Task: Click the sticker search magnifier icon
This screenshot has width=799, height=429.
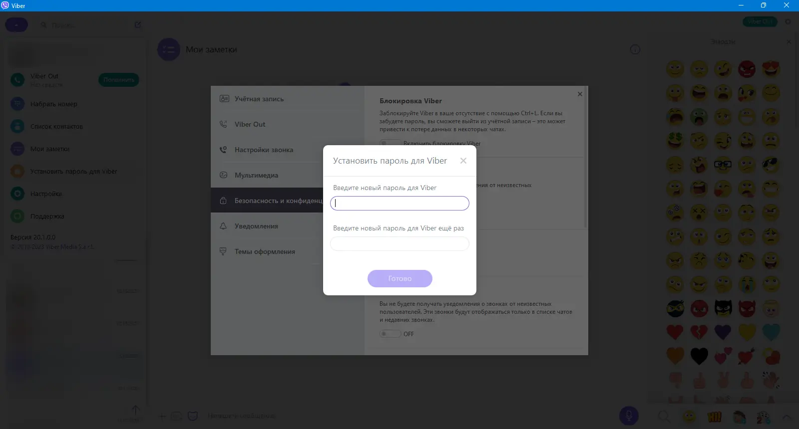Action: 664,416
